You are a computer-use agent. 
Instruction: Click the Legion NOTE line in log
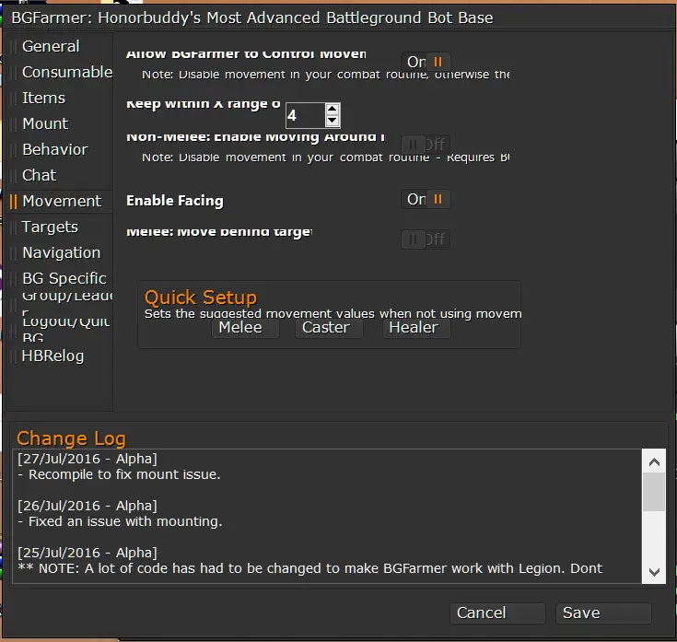tap(309, 568)
